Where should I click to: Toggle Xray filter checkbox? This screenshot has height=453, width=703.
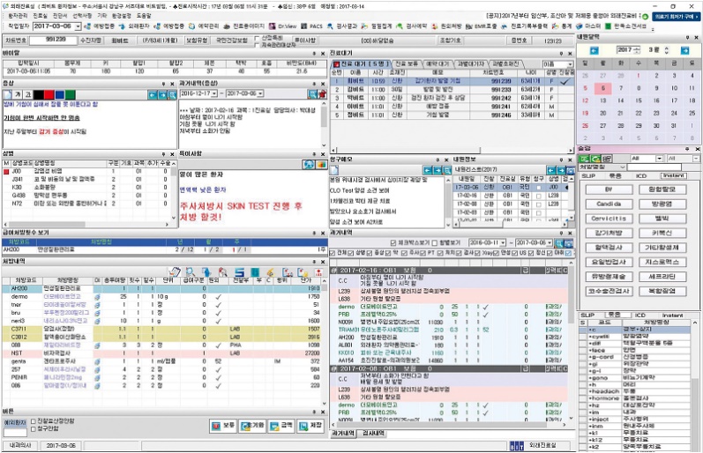pyautogui.click(x=478, y=253)
